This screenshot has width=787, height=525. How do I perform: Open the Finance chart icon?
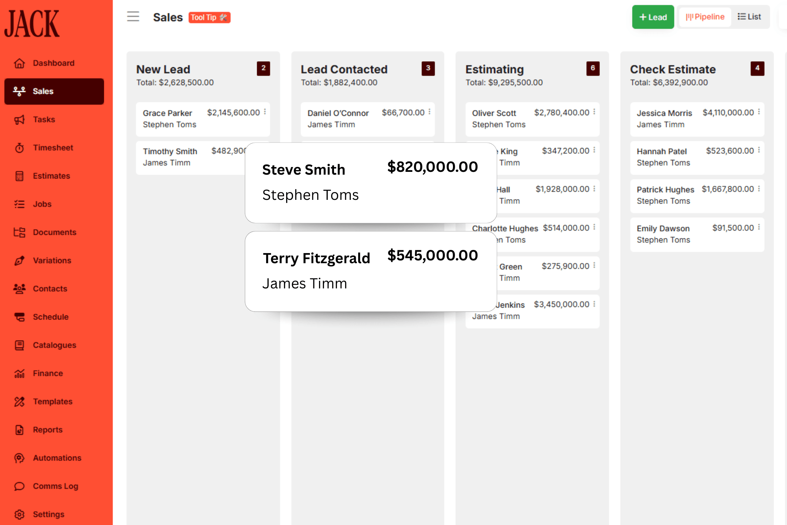pyautogui.click(x=20, y=373)
